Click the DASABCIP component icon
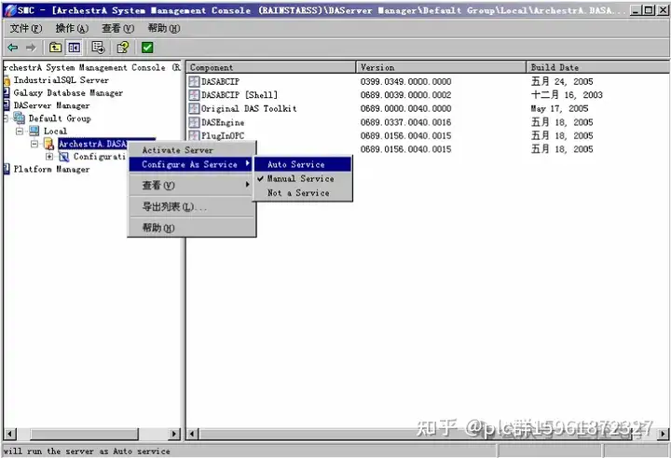671x458 pixels. point(194,81)
